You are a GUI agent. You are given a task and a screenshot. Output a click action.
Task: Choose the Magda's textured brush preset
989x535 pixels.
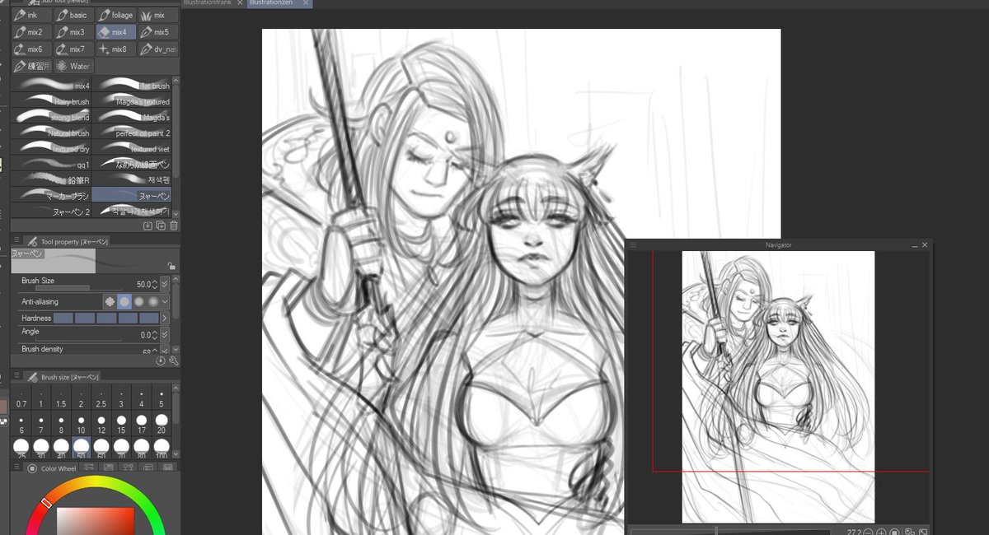132,101
